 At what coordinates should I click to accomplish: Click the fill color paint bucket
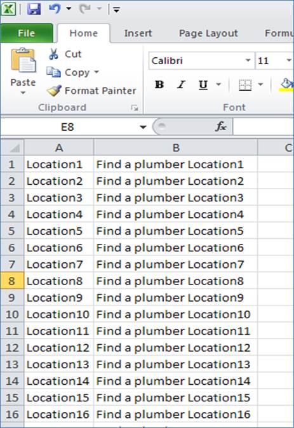[286, 84]
